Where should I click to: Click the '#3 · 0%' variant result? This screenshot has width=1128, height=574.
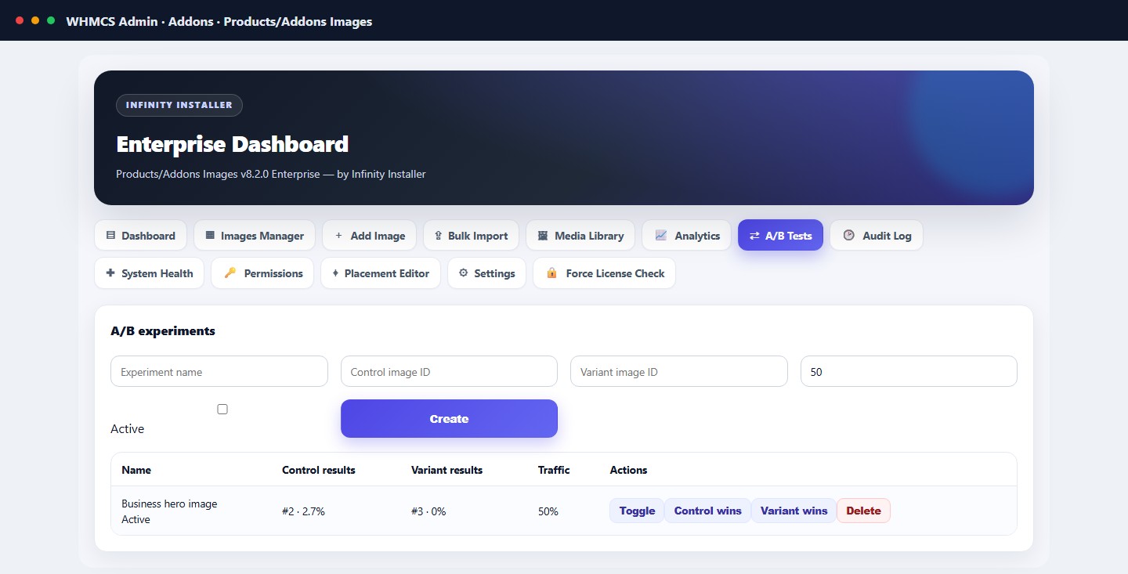(x=428, y=511)
